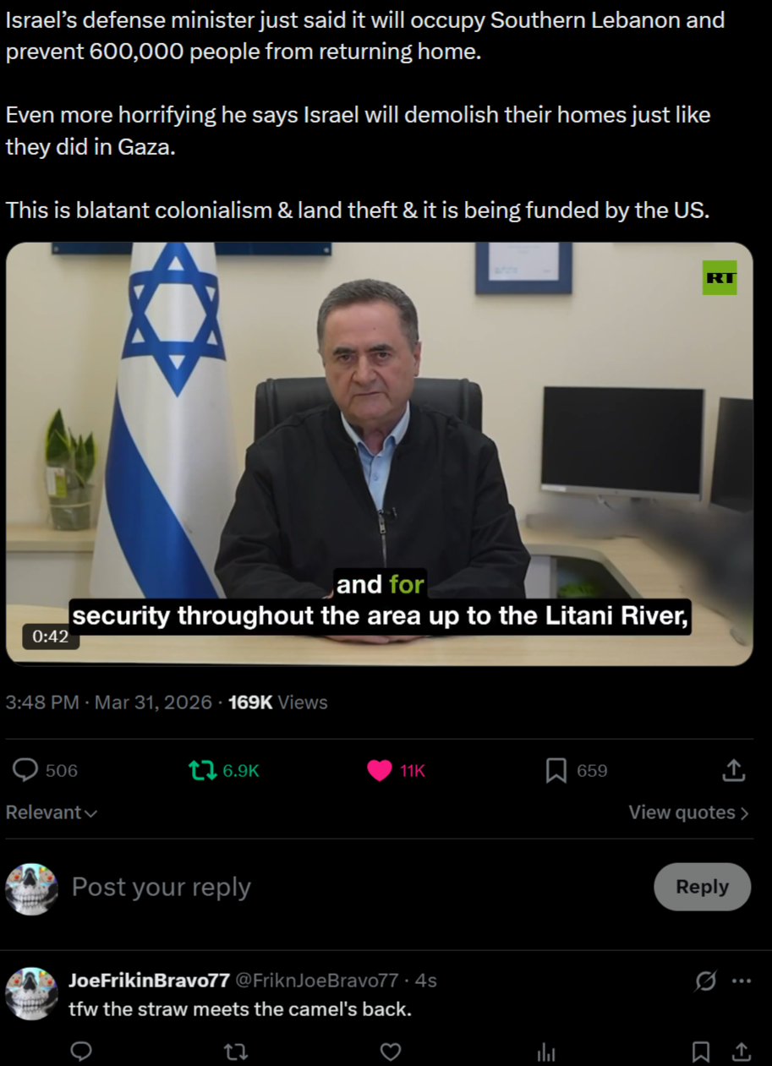Image resolution: width=772 pixels, height=1066 pixels.
Task: Play the video of the defense minister
Action: coord(379,454)
